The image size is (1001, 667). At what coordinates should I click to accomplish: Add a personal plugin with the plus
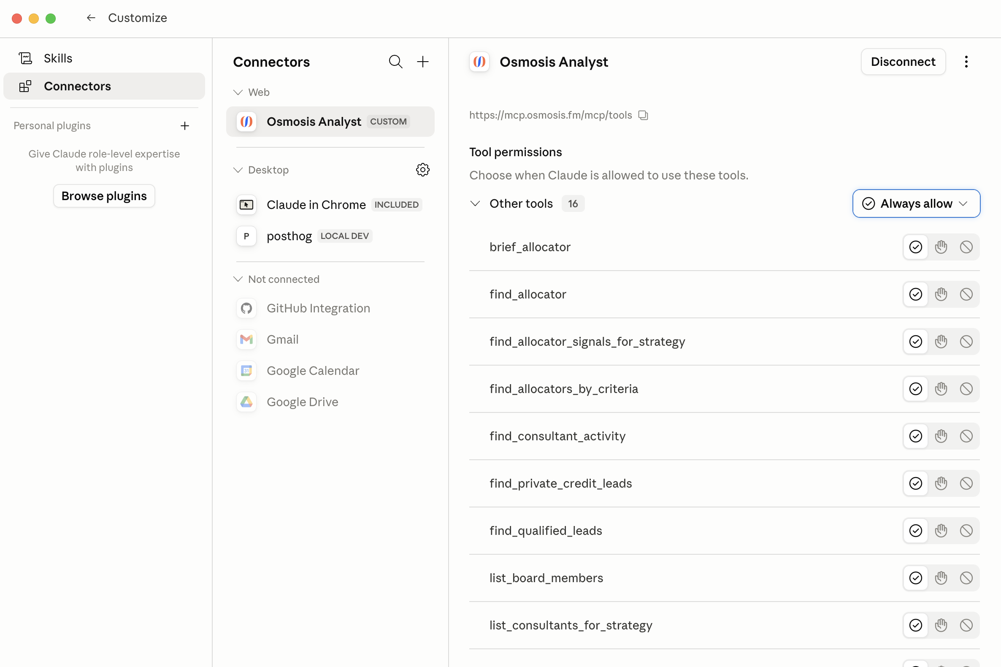(184, 126)
